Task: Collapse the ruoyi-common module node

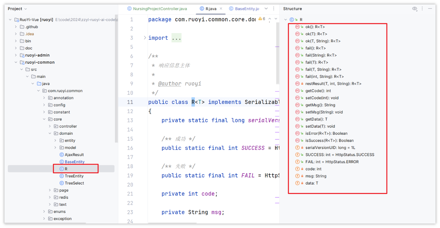Action: pyautogui.click(x=16, y=62)
